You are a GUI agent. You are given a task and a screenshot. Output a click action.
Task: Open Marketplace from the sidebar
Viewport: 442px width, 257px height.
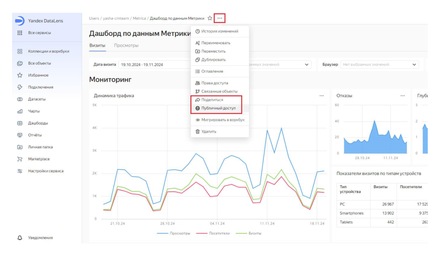coord(38,159)
